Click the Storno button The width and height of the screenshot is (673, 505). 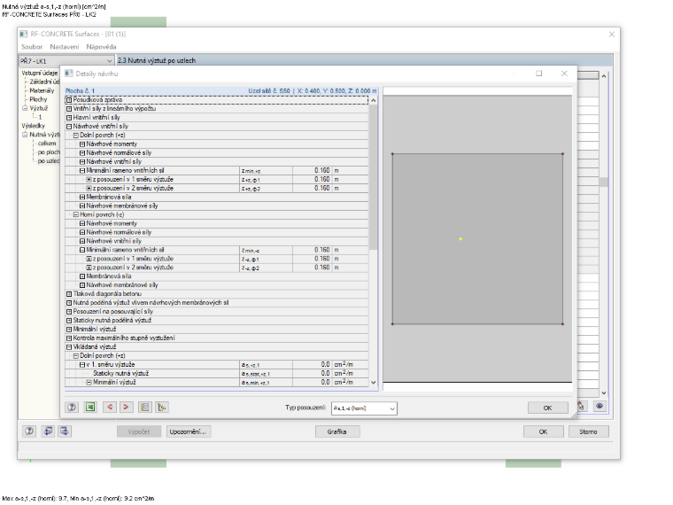589,431
